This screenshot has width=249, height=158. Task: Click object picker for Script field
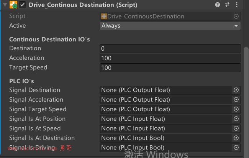coord(236,16)
